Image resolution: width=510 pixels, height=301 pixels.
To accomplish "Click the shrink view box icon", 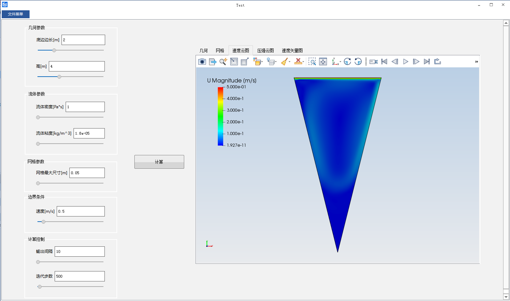I will click(x=234, y=62).
